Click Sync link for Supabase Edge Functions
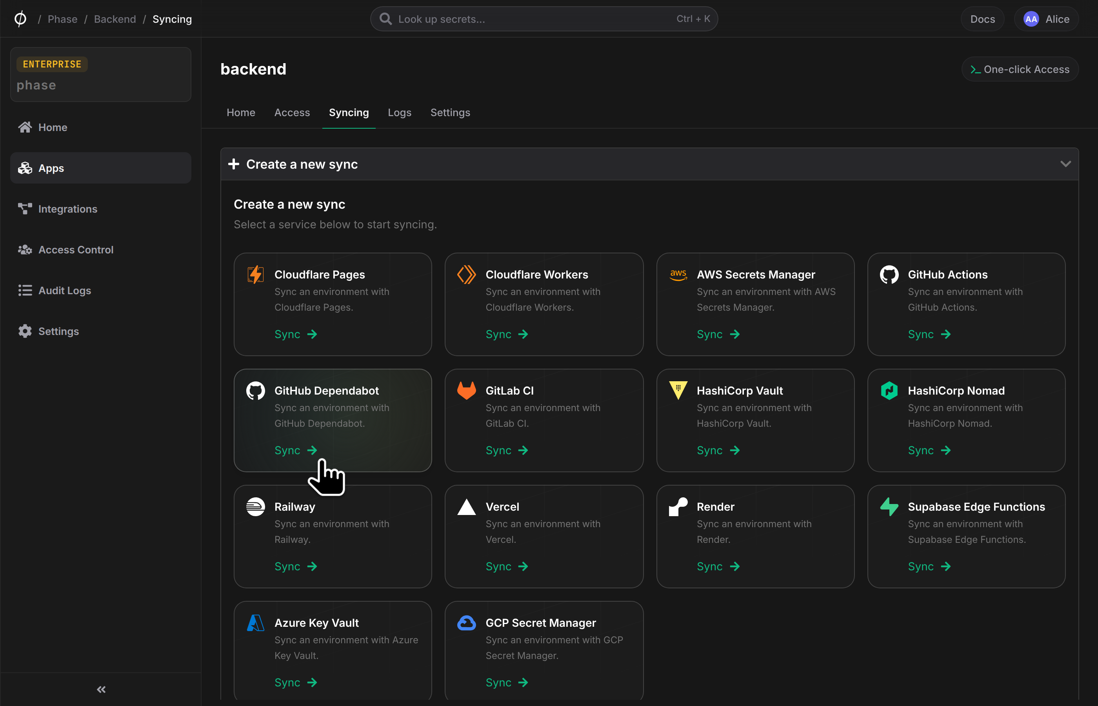The height and width of the screenshot is (706, 1098). pyautogui.click(x=929, y=566)
